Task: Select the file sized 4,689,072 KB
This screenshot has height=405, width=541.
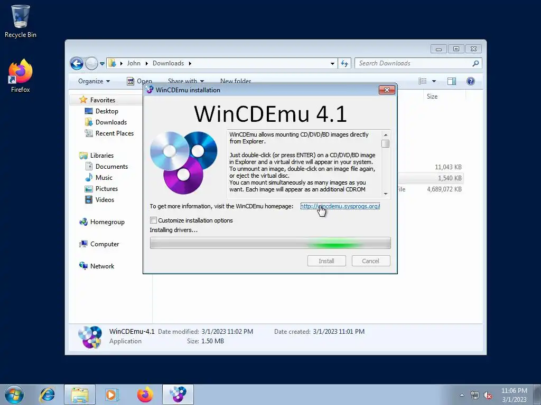Action: pos(444,189)
